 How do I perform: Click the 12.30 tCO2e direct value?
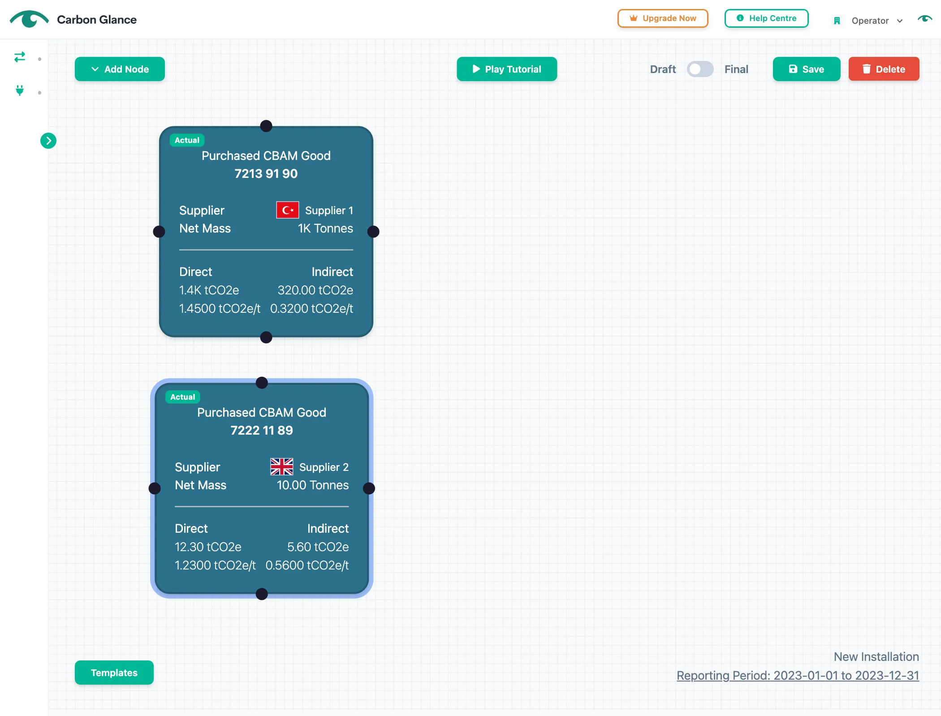(x=208, y=547)
